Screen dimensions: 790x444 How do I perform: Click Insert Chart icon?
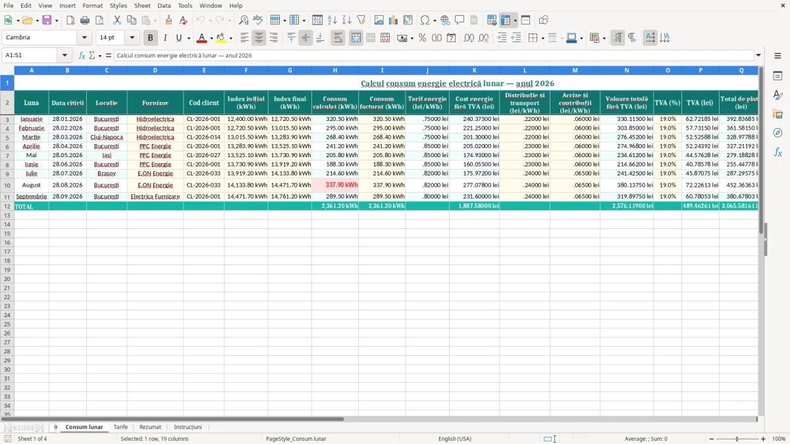[x=394, y=20]
